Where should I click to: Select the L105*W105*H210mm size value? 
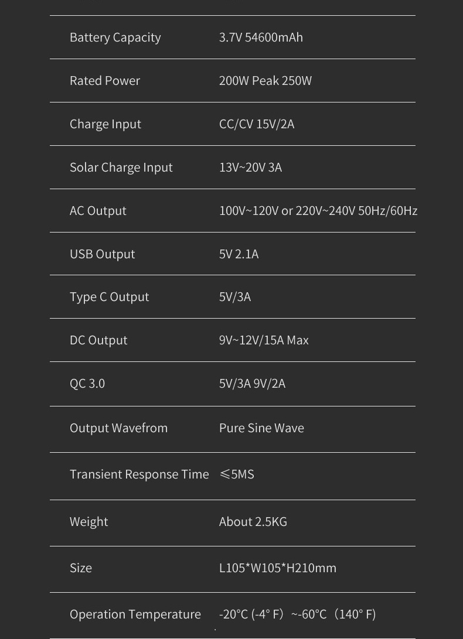click(x=277, y=568)
